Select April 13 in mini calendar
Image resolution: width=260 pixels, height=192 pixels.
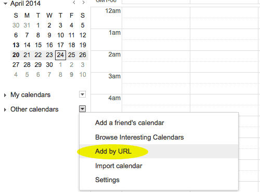point(16,45)
